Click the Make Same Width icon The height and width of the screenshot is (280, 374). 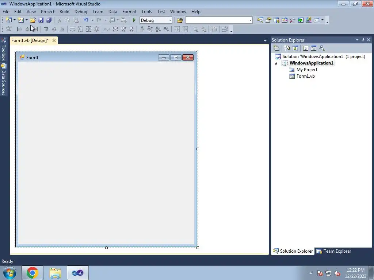click(72, 29)
